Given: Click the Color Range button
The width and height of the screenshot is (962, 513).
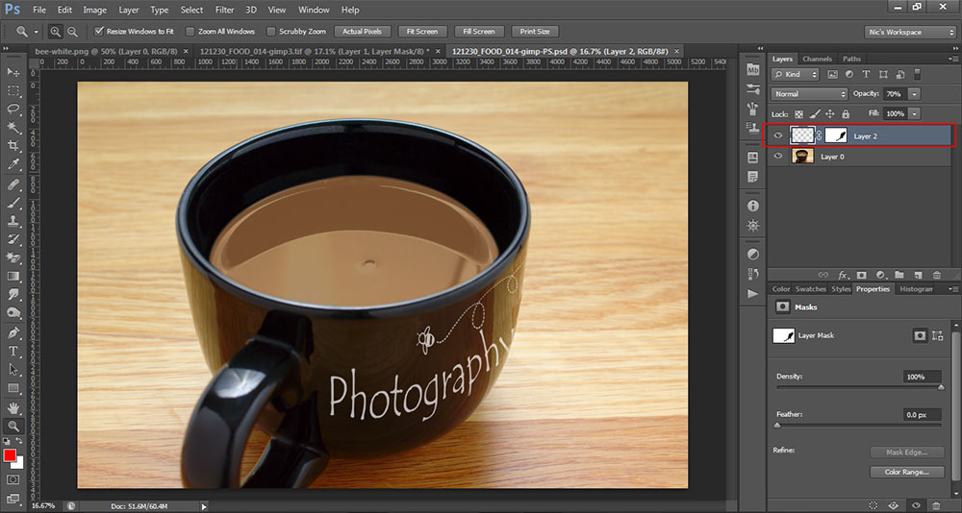Looking at the screenshot, I should coord(905,472).
